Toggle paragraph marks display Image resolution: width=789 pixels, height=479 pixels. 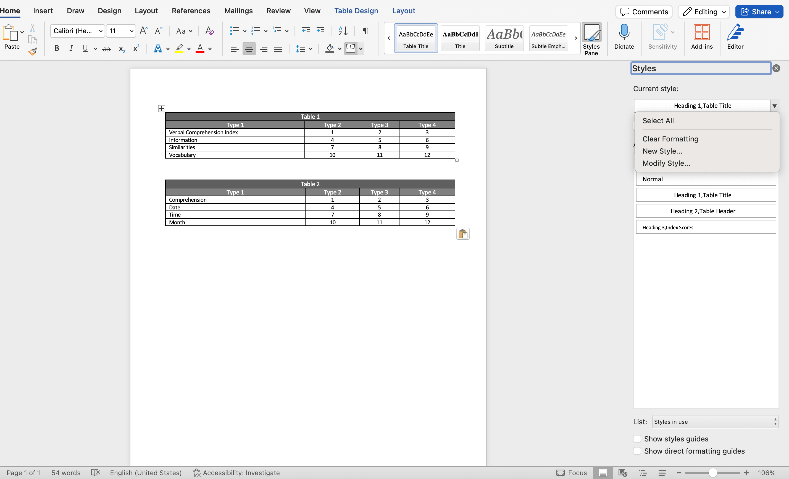(x=365, y=31)
